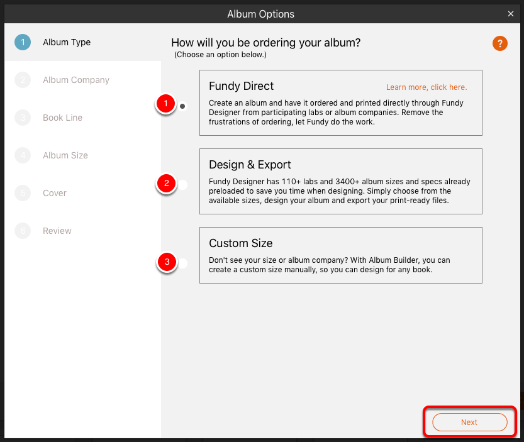Close the Album Options dialog
This screenshot has height=442, width=524.
pos(511,14)
